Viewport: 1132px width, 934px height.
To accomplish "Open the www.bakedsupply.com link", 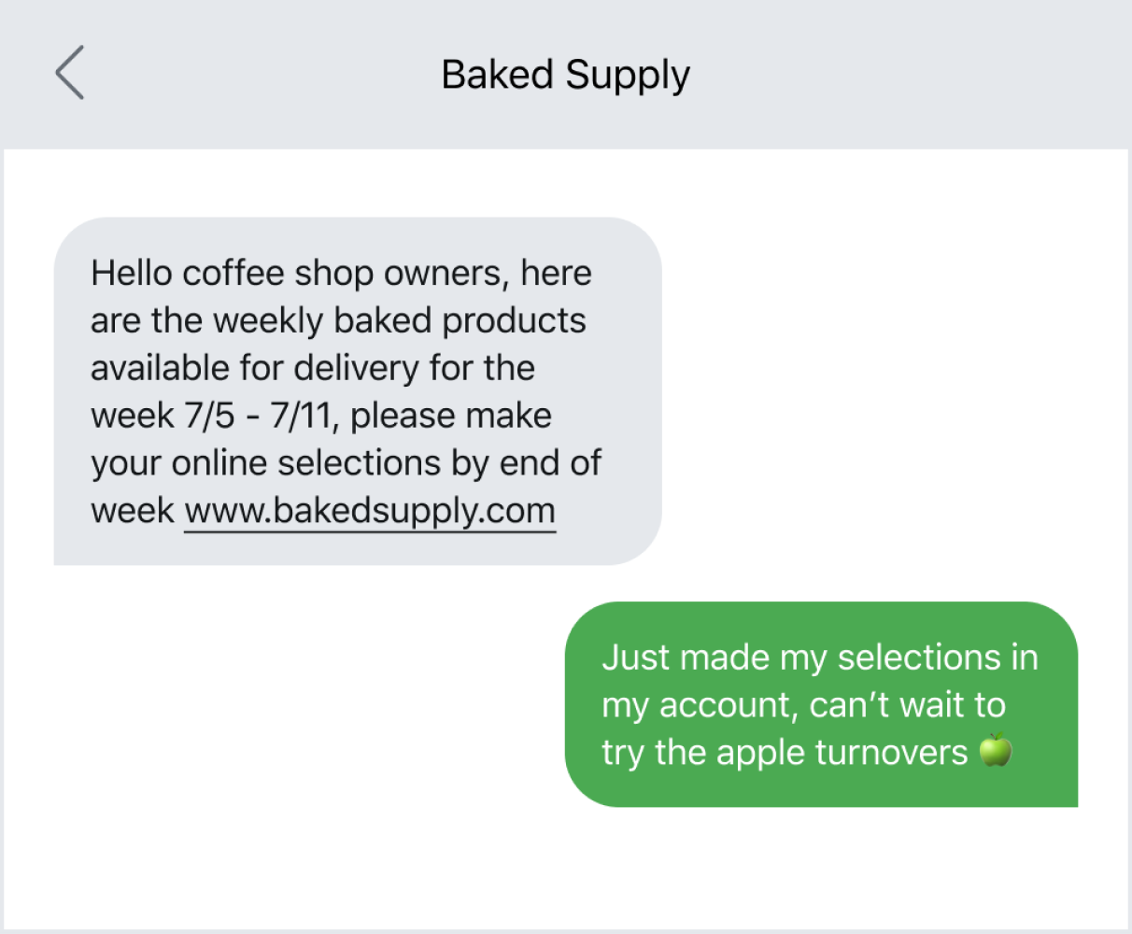I will (x=370, y=511).
